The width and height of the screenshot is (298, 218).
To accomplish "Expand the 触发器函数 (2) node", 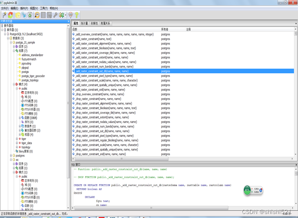I will [20, 130].
